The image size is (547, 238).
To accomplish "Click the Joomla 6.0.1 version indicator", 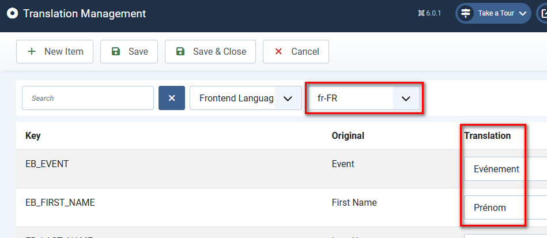I will [430, 13].
